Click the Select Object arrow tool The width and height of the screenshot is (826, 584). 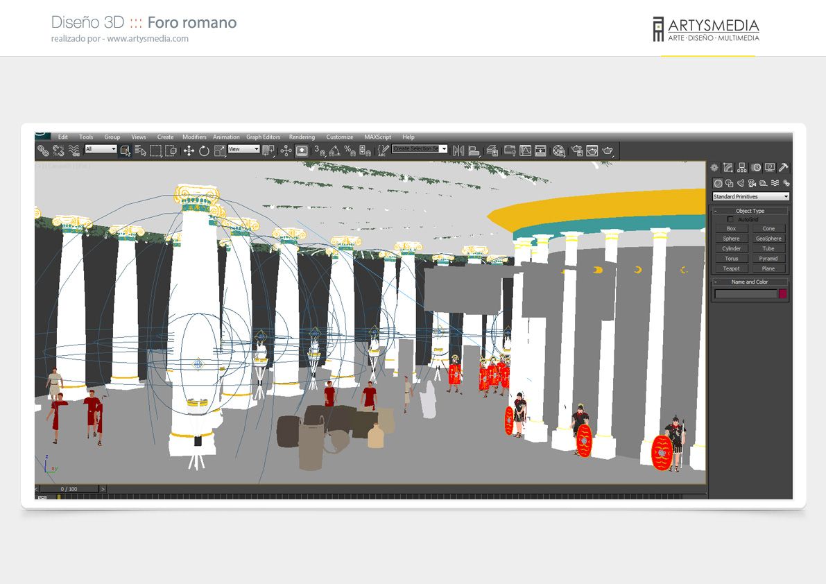point(125,151)
